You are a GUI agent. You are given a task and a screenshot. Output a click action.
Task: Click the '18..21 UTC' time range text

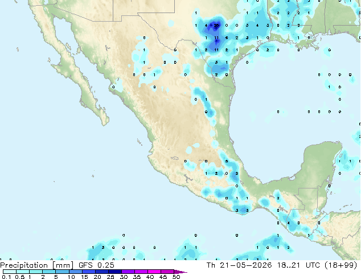[298, 265]
